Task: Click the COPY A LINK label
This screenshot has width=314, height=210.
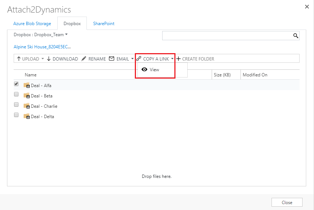Action: (156, 59)
